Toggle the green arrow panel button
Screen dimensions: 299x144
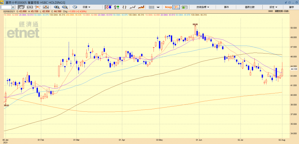click(184, 7)
